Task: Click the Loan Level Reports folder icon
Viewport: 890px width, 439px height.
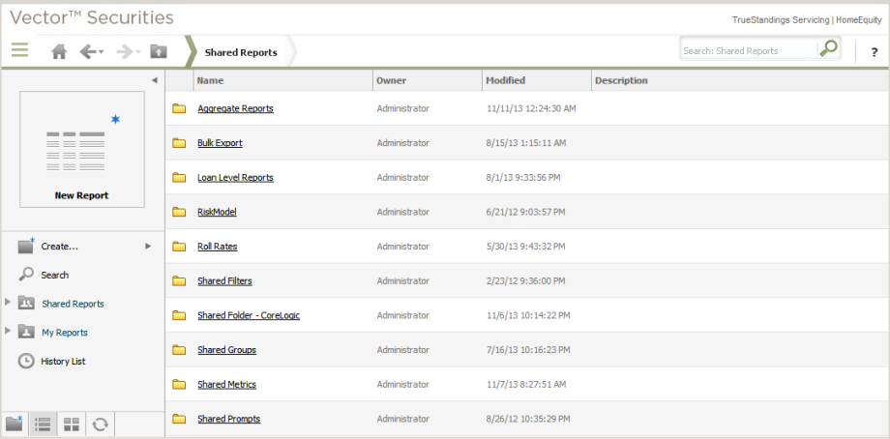Action: 179,178
